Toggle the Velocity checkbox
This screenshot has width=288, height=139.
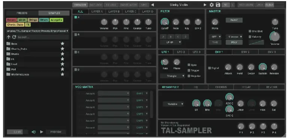click(250, 37)
